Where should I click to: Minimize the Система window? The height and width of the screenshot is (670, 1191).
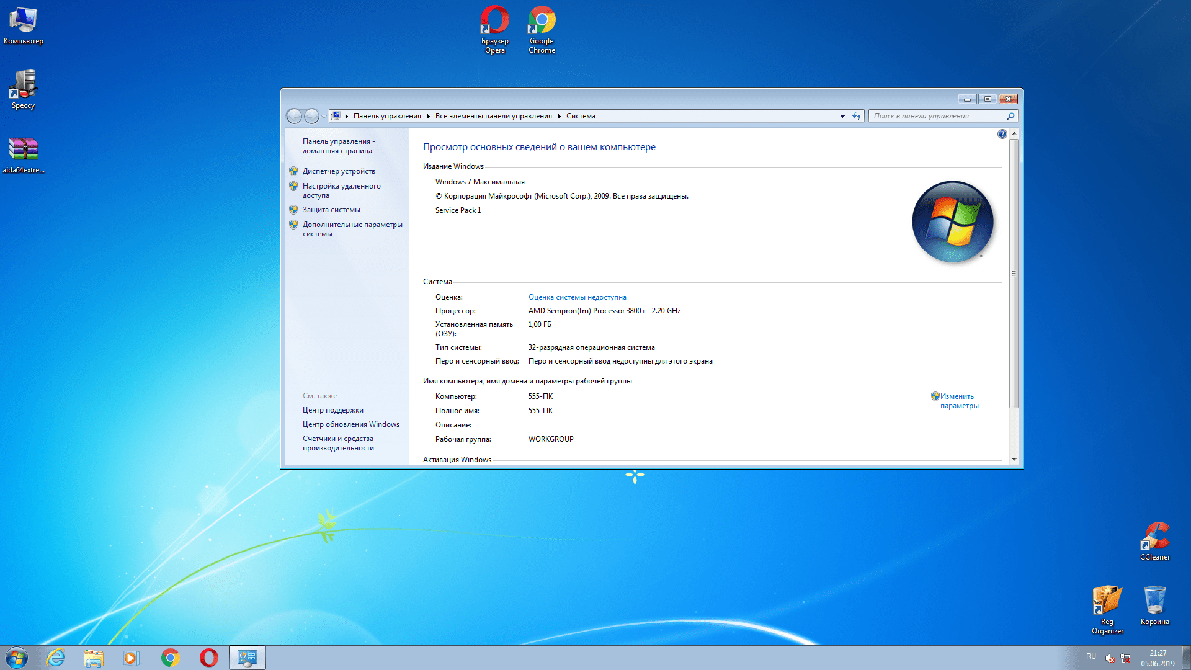[x=966, y=99]
